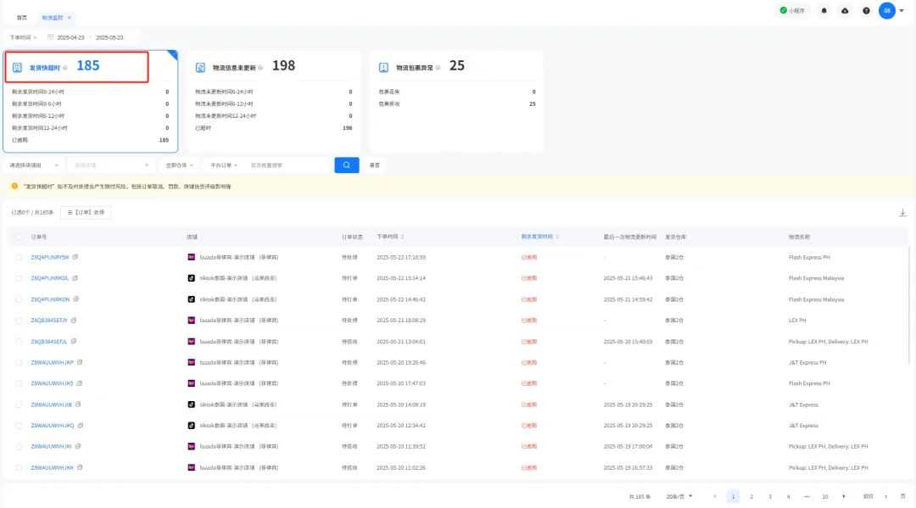Screen dimensions: 916x508
Task: Open order link Z8Q4PUNRKOL
Action: 49,277
